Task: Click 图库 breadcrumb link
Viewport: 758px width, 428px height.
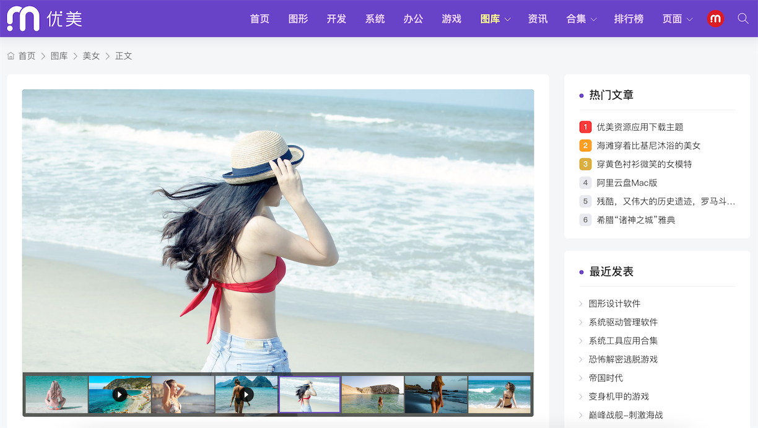Action: (59, 56)
